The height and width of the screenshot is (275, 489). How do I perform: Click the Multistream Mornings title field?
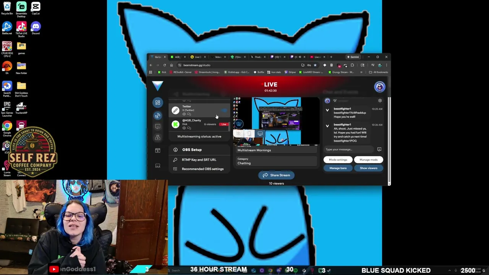coord(277,150)
